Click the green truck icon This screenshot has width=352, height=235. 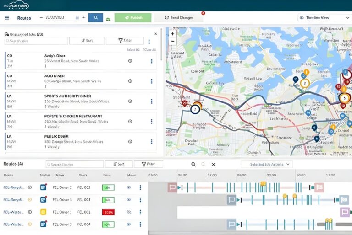[x=108, y=20]
